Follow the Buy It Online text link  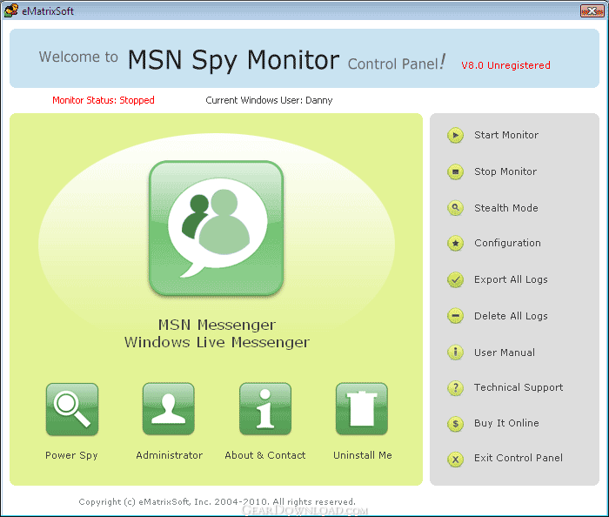click(x=506, y=423)
